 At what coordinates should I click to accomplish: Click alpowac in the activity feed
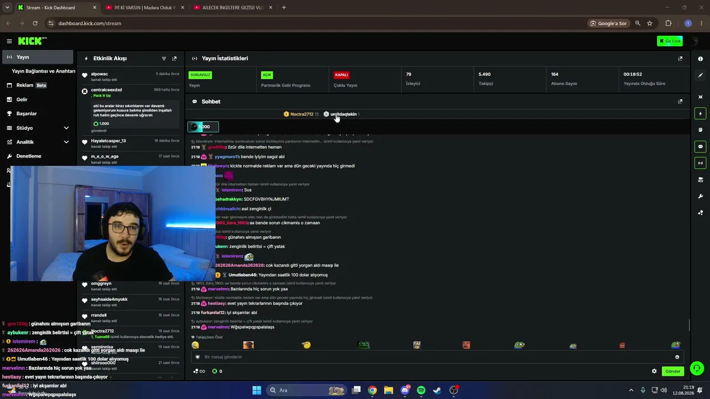99,74
